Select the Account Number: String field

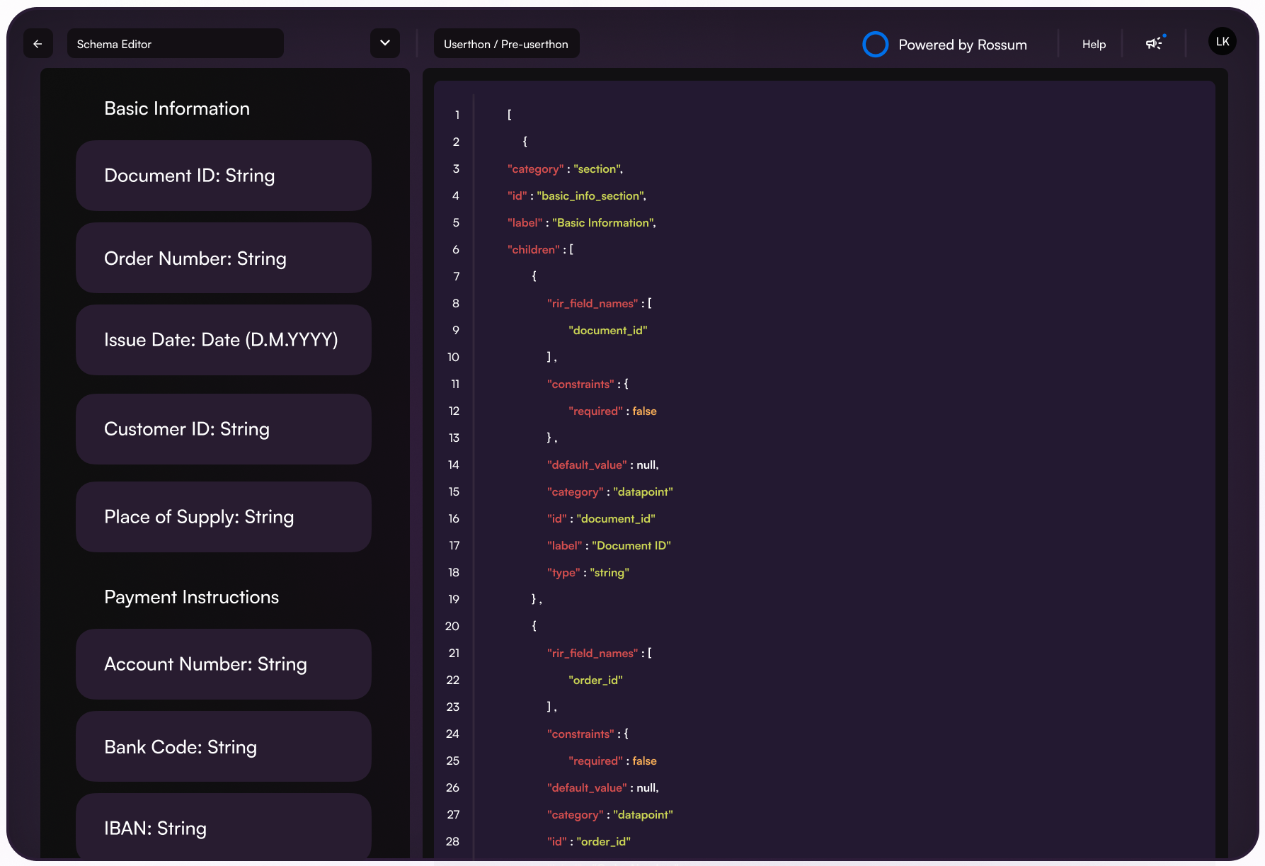[224, 664]
